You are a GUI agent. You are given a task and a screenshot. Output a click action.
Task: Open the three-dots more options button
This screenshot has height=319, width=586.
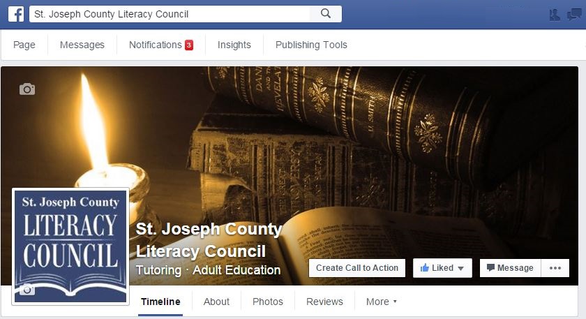coord(555,268)
